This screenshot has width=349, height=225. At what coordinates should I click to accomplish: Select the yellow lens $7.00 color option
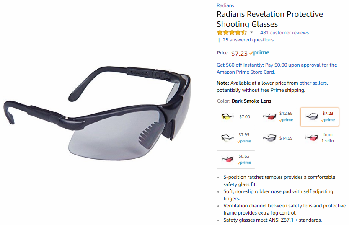[236, 117]
